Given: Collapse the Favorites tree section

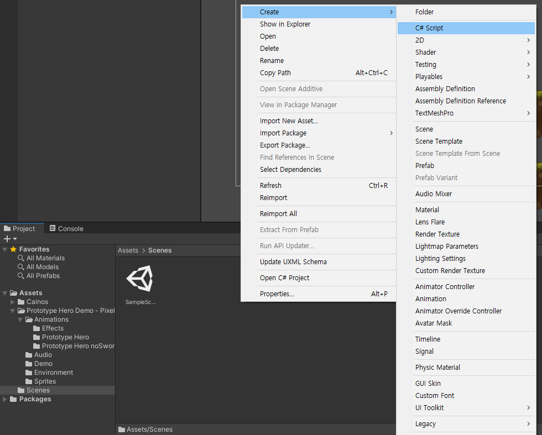Looking at the screenshot, I should pos(4,249).
